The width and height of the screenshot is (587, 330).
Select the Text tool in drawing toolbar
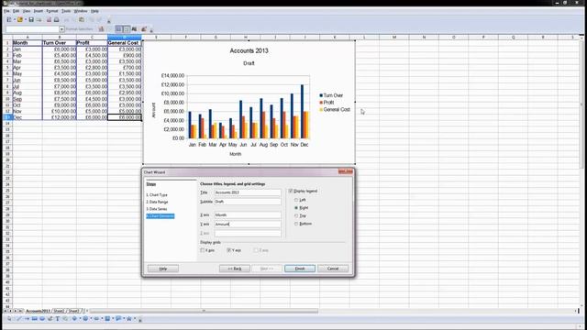click(x=57, y=319)
